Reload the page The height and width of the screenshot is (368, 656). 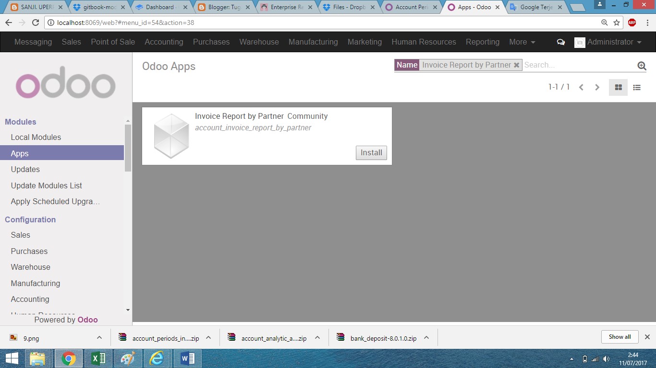tap(36, 23)
